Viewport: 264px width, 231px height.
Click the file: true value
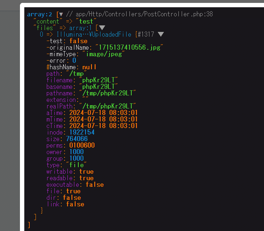tap(73, 191)
